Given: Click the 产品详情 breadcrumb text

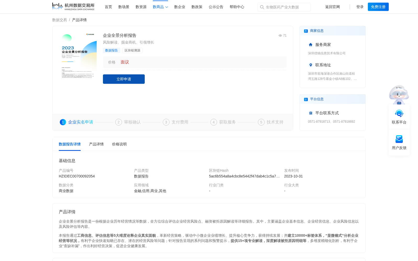Looking at the screenshot, I should pos(79,20).
